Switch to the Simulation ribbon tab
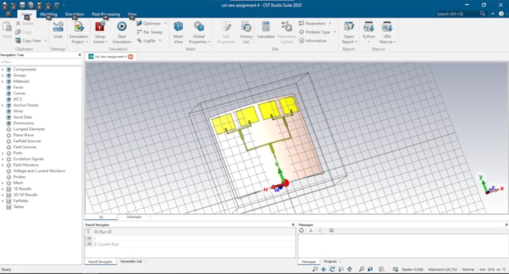This screenshot has height=274, width=509. click(74, 14)
